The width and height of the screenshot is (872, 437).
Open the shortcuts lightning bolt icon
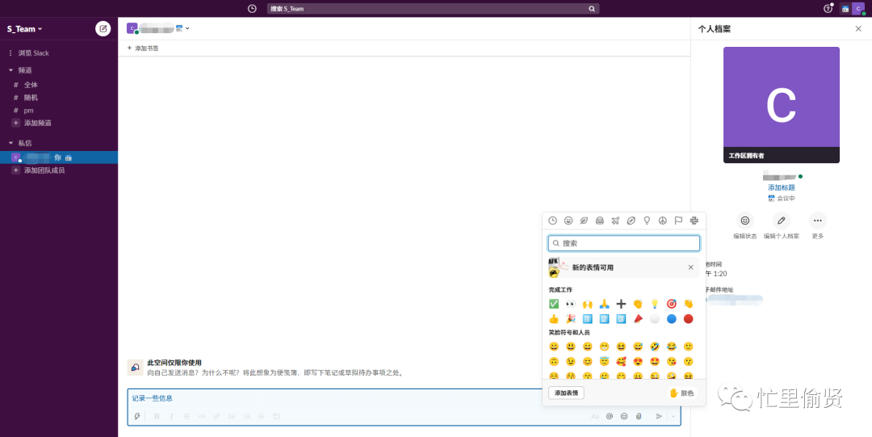point(137,416)
